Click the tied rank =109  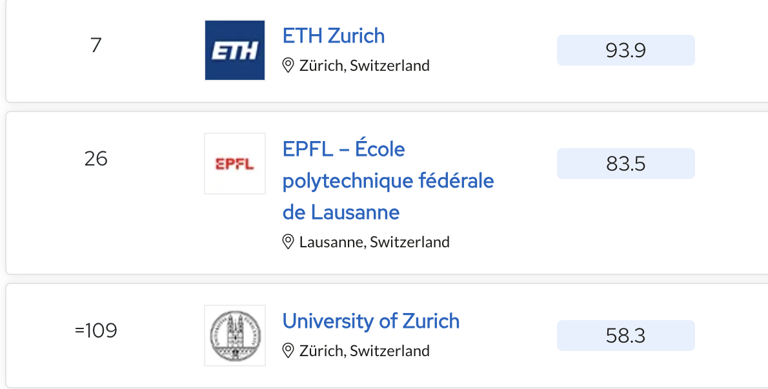[x=96, y=331]
